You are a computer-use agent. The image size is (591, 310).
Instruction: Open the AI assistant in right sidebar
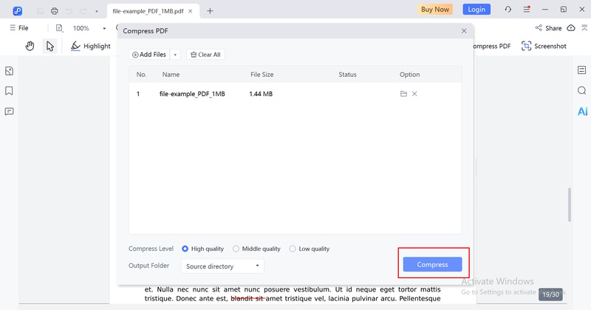click(x=582, y=112)
